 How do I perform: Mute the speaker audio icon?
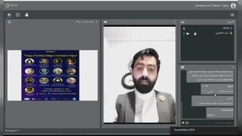pyautogui.click(x=9, y=15)
